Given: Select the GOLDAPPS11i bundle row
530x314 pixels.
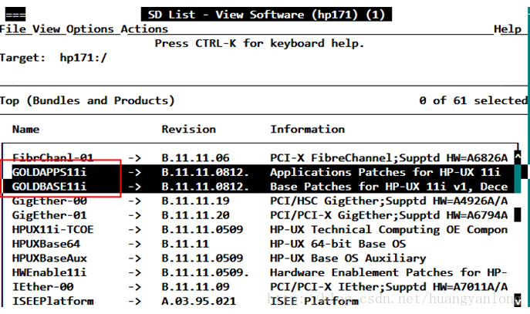Looking at the screenshot, I should [x=261, y=172].
